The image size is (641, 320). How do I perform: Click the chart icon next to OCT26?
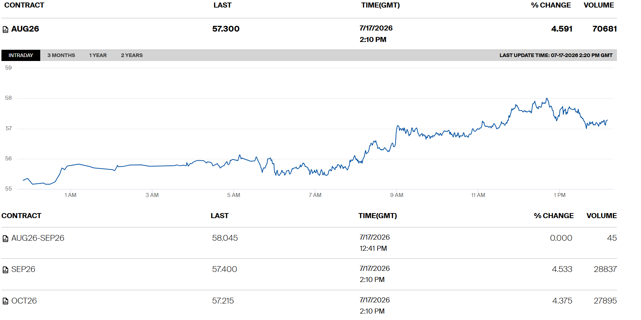[x=5, y=301]
